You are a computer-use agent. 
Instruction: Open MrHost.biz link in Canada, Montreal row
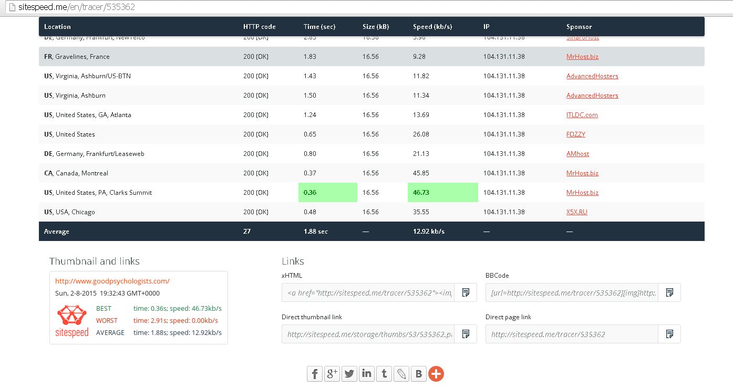click(582, 173)
